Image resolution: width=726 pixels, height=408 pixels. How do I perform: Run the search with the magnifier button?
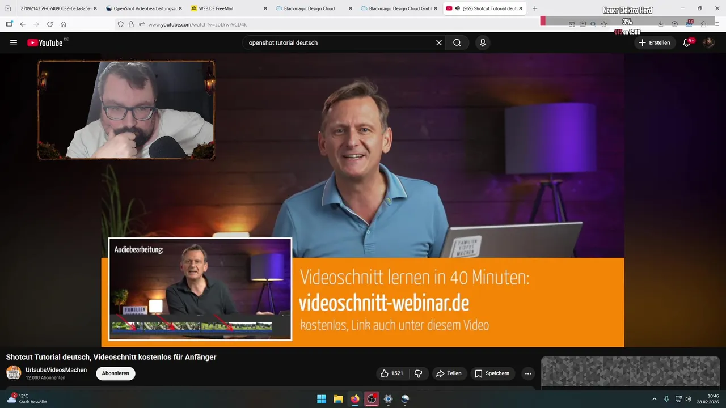(457, 42)
